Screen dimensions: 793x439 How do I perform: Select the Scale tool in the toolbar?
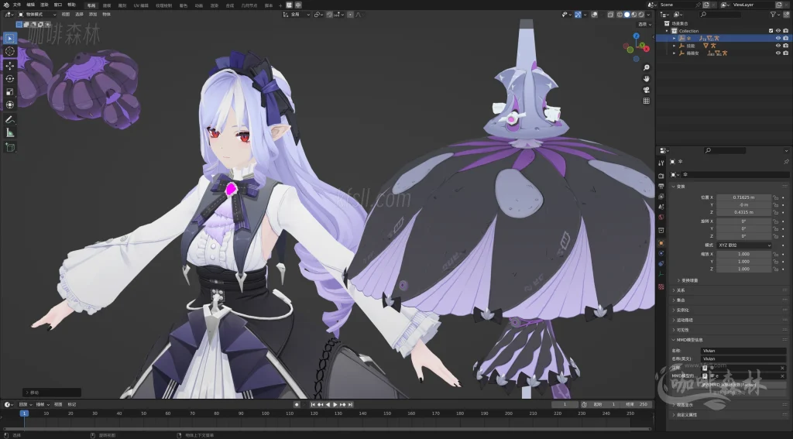pyautogui.click(x=9, y=91)
